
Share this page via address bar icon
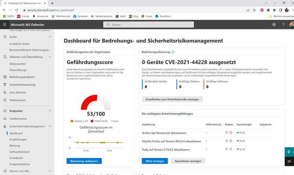tap(248, 10)
